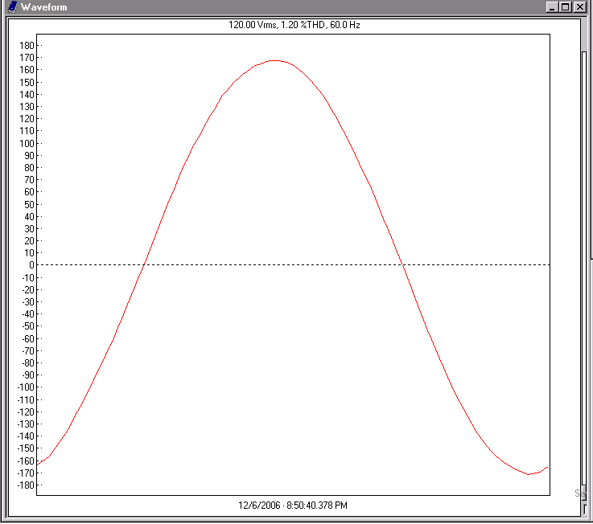
Task: Click the waveform start point at the left edge
Action: pos(38,464)
